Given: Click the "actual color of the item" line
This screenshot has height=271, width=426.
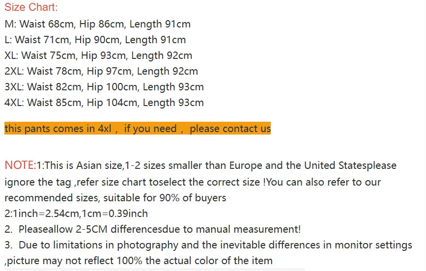Looking at the screenshot, I should pos(139,261).
